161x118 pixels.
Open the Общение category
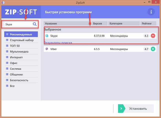(21, 74)
